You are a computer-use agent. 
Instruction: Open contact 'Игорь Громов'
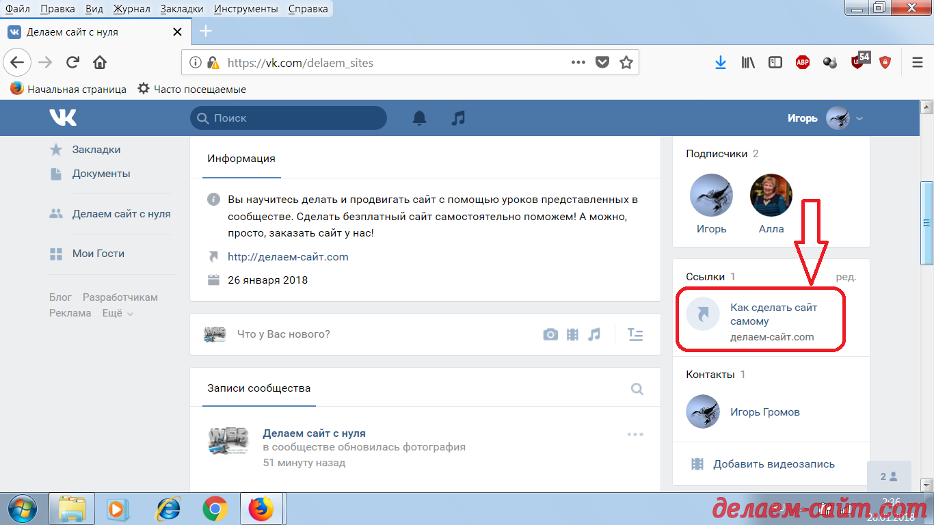pyautogui.click(x=764, y=412)
